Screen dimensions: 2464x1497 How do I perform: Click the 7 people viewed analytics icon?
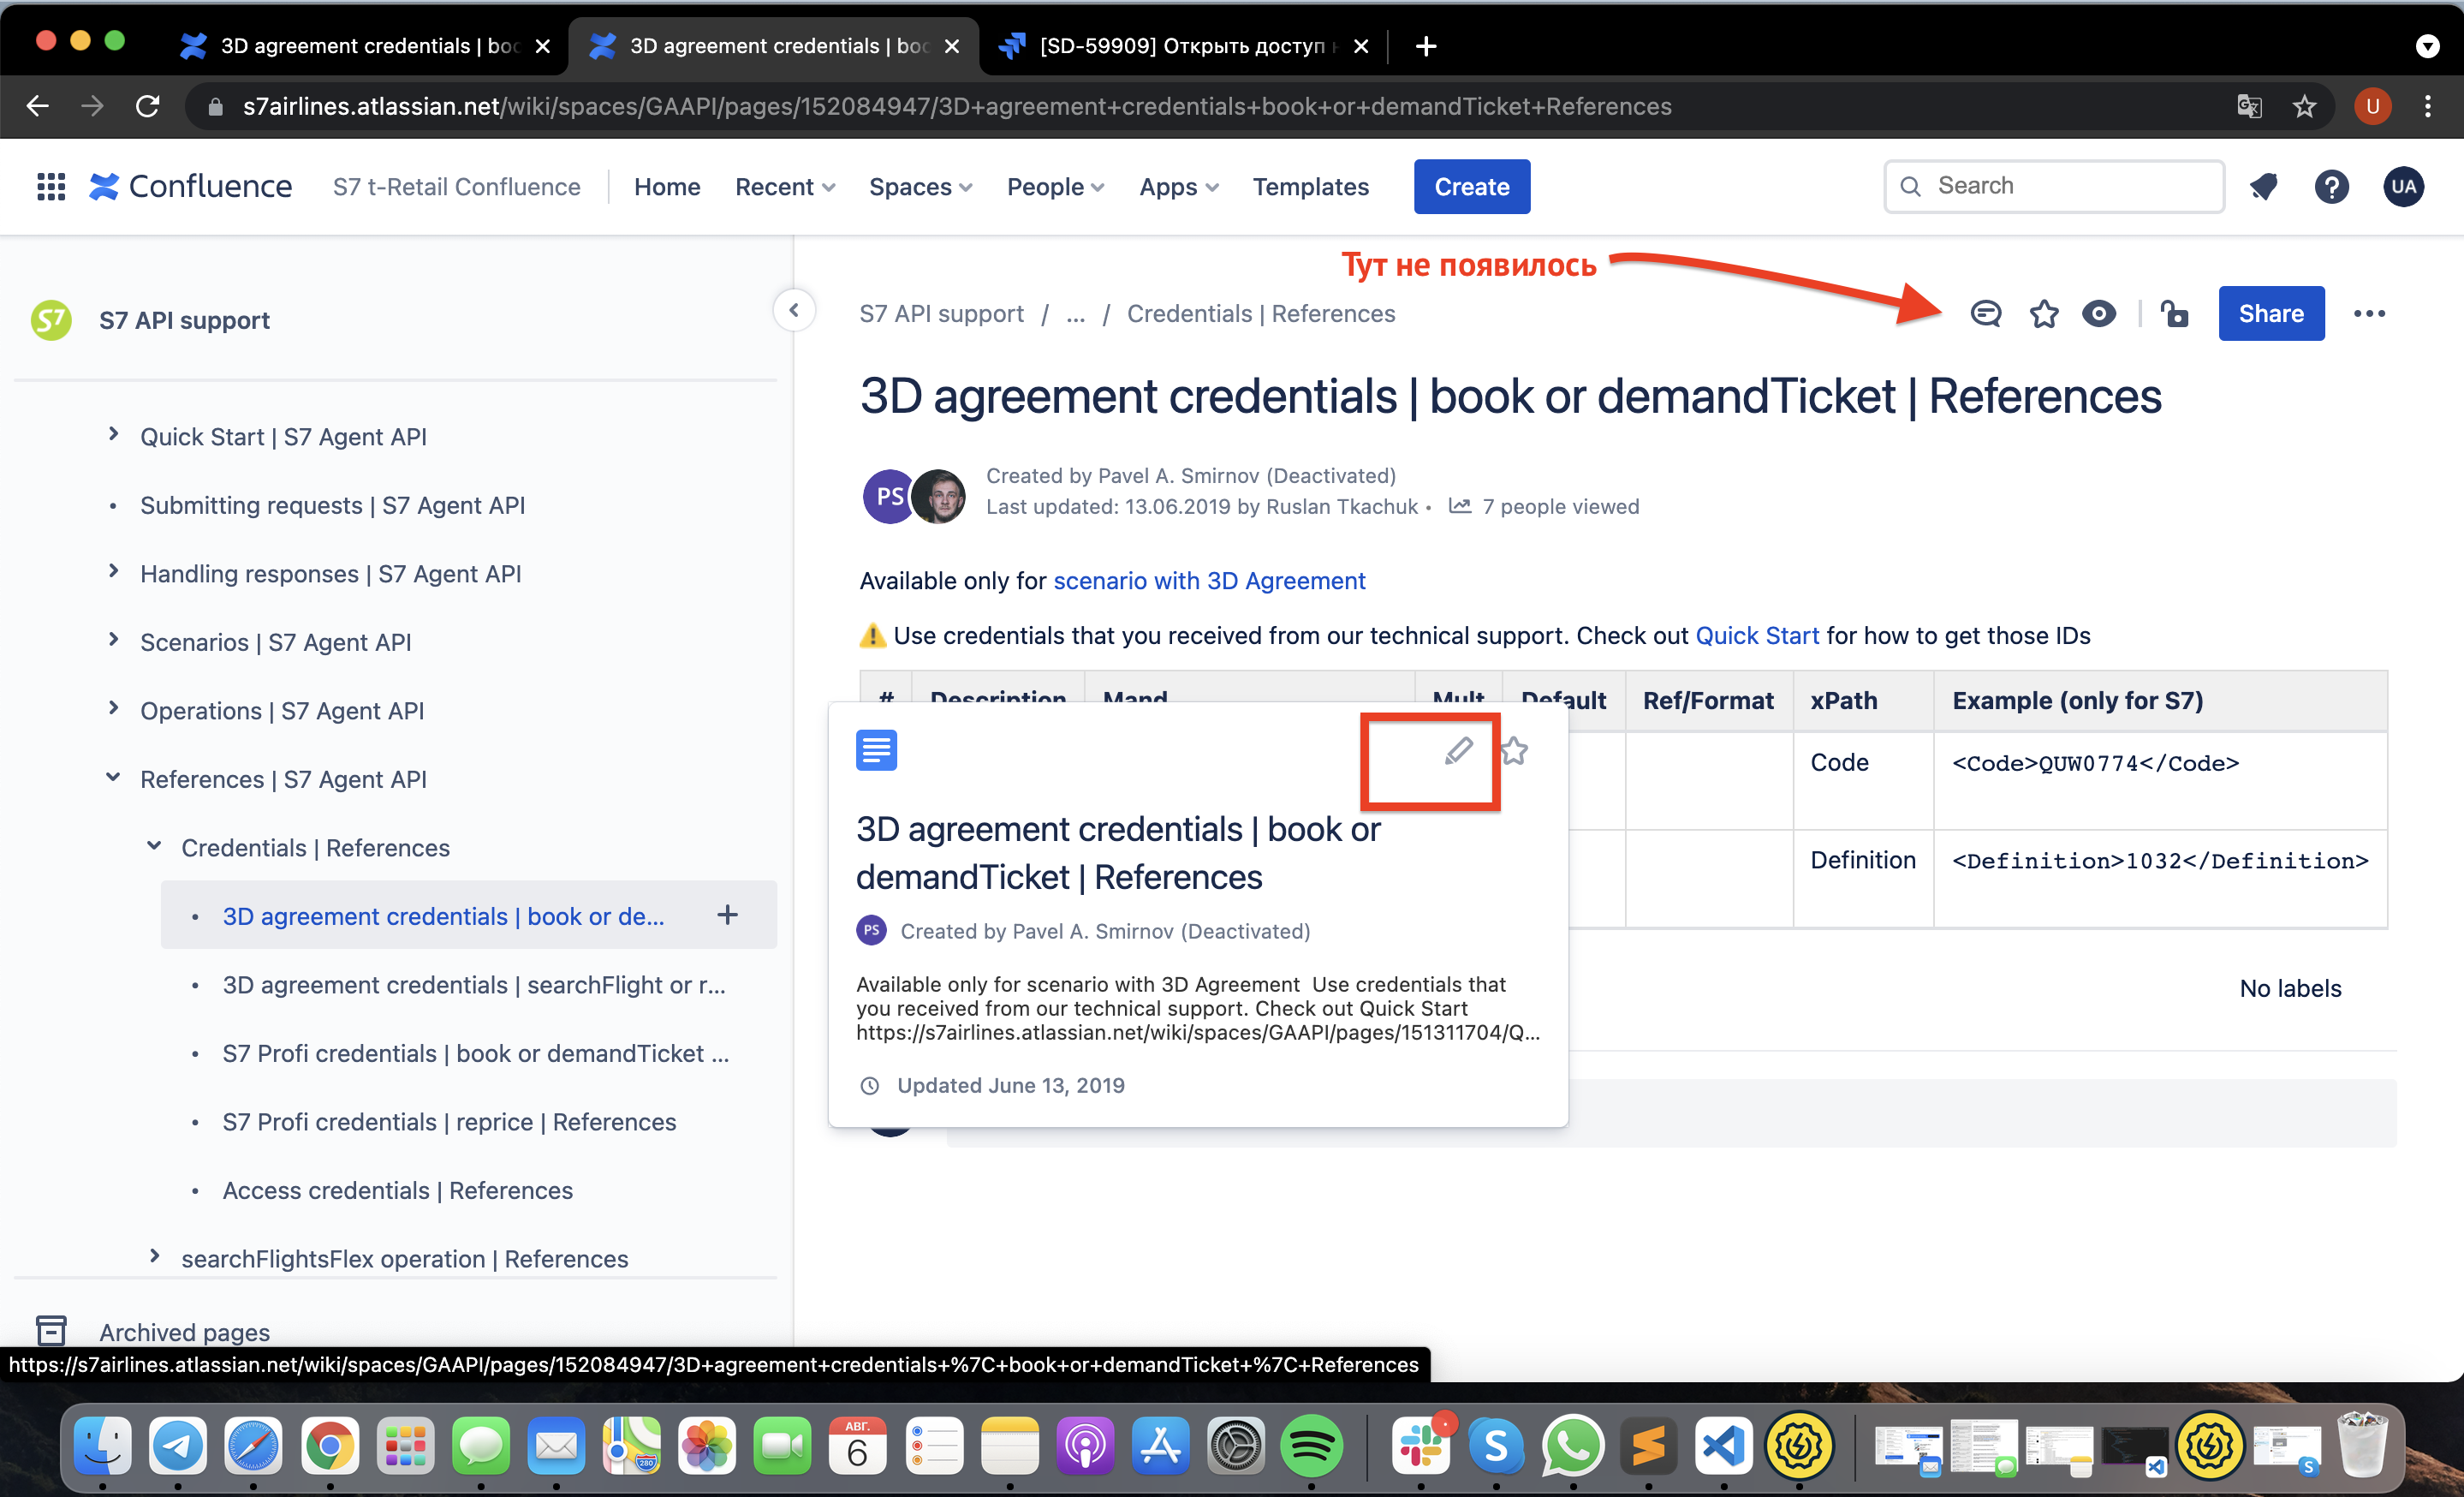point(1460,506)
